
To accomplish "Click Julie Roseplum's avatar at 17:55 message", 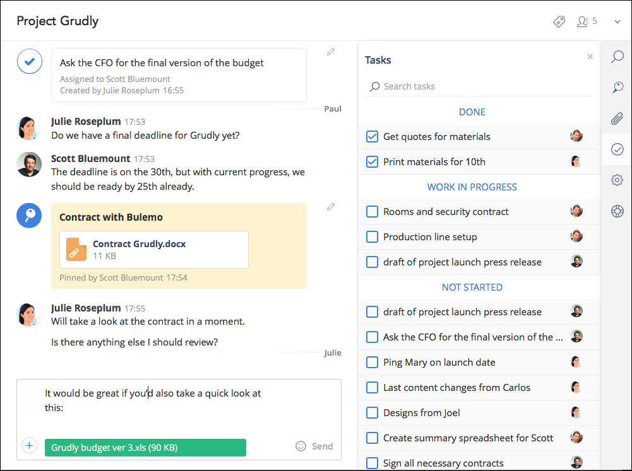I will (x=29, y=315).
